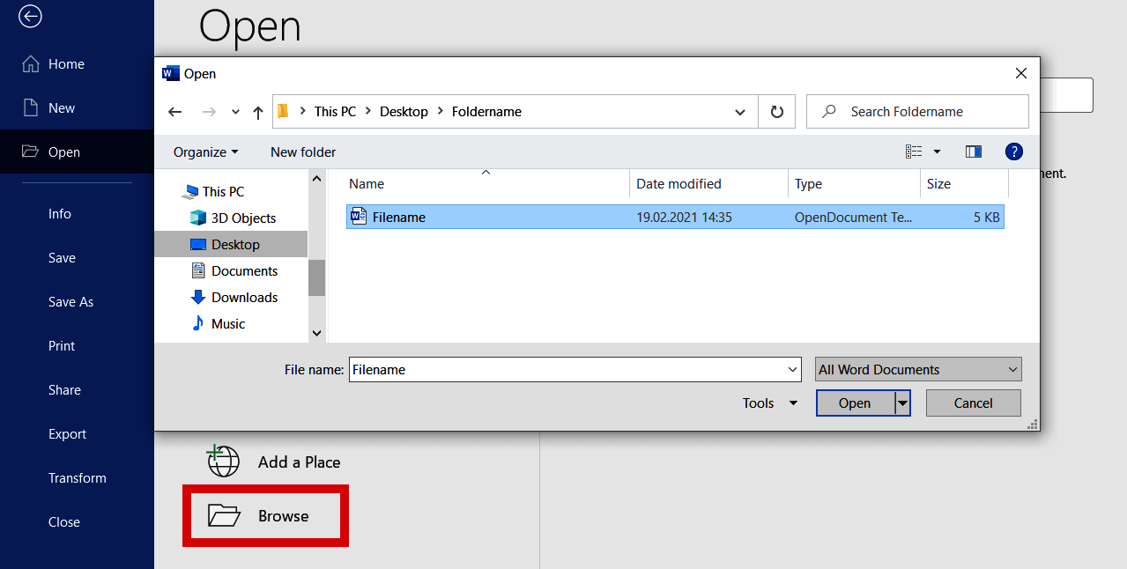Select the Music folder in the navigation pane

226,323
